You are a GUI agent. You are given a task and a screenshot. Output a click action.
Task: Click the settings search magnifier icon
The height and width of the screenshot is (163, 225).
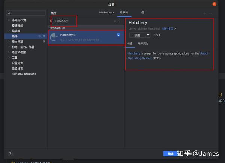(9, 13)
